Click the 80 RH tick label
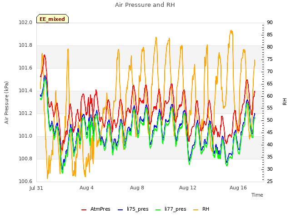Image resolution: width=291 pixels, height=218 pixels. pos(270,47)
